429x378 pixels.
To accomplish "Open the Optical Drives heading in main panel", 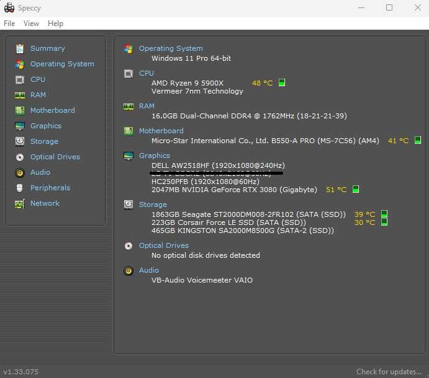I will click(x=164, y=245).
